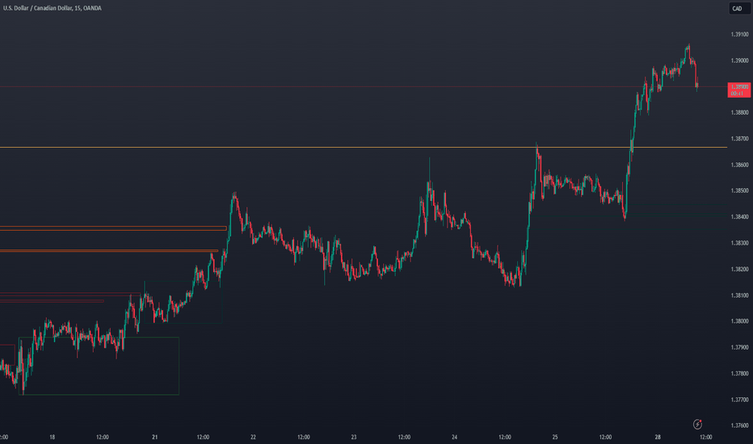The image size is (753, 444).
Task: Click the 1.38500 price axis label
Action: click(x=739, y=191)
